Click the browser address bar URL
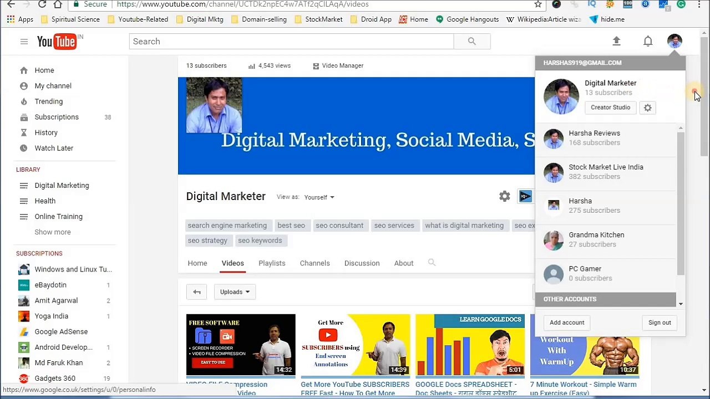The image size is (710, 399). (x=242, y=4)
